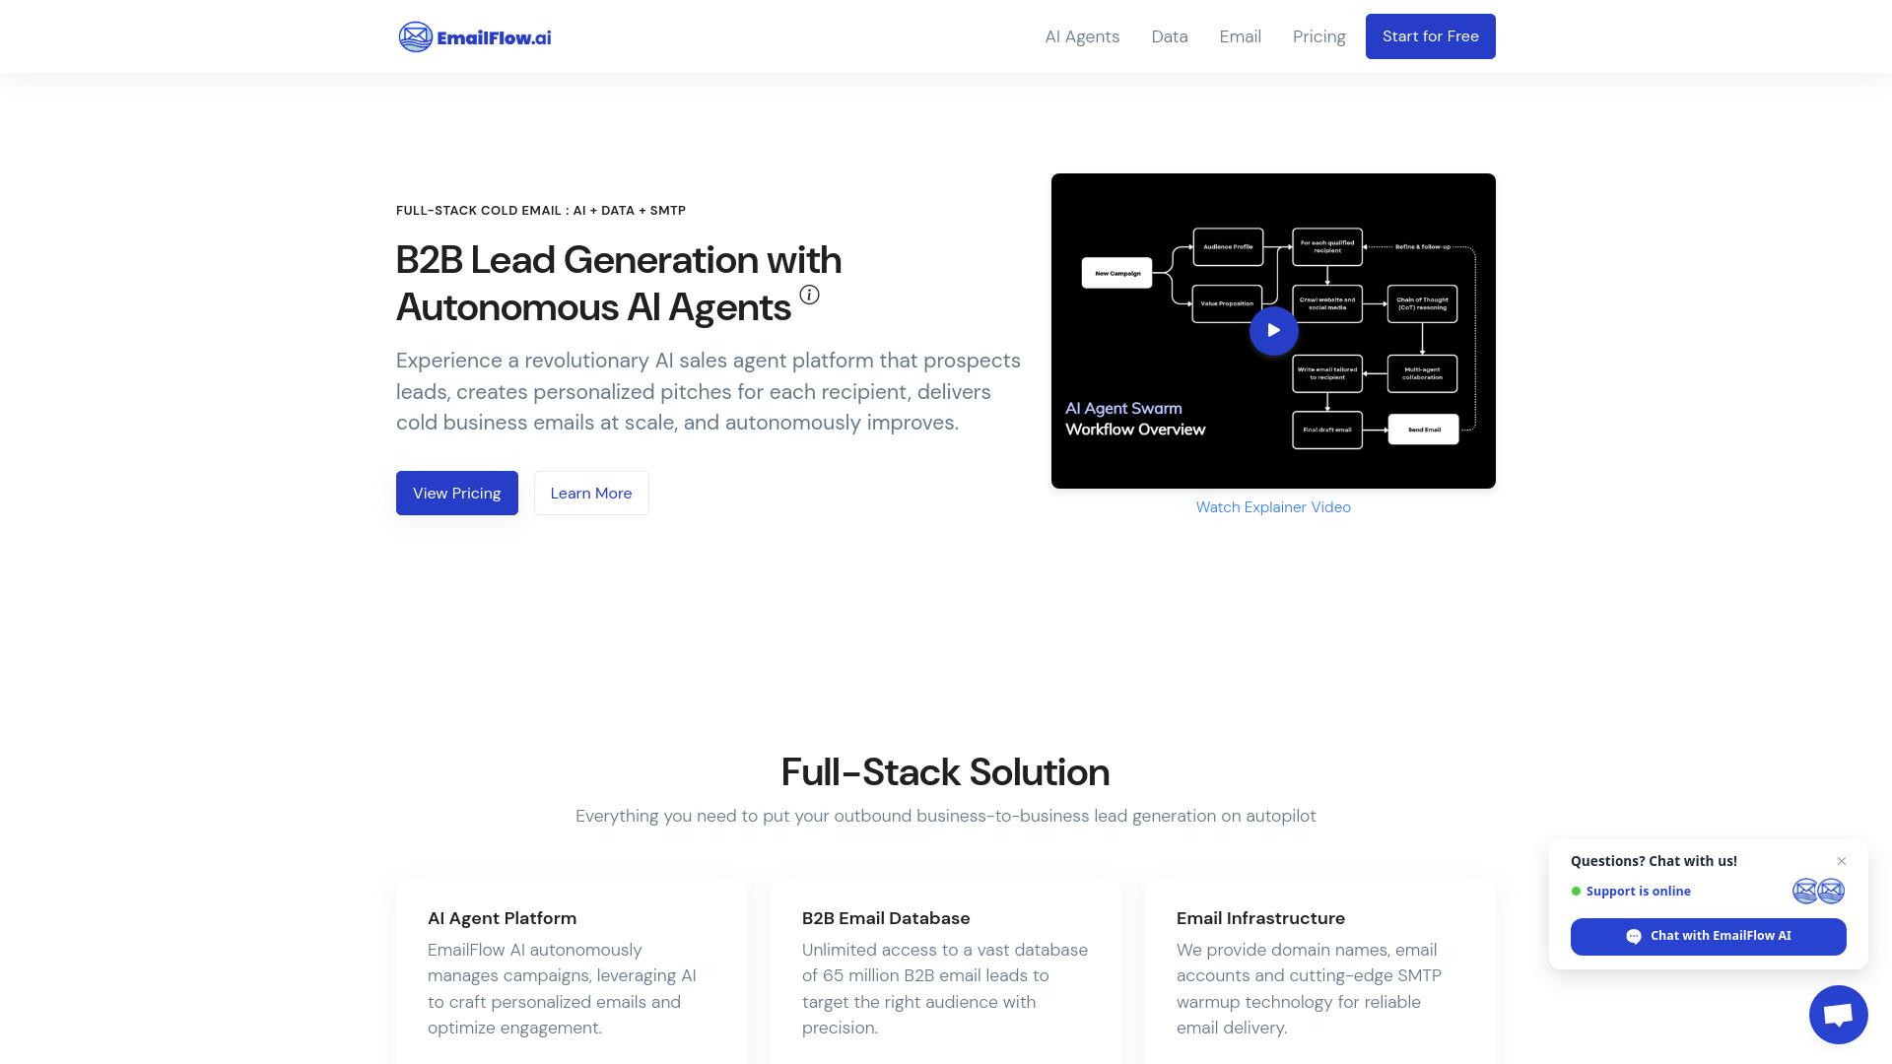This screenshot has width=1892, height=1064.
Task: Click the play button on the explainer video
Action: [1273, 330]
